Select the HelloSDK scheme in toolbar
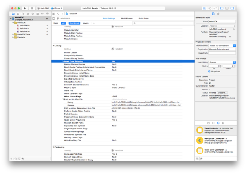Screen dimensions: 246x174 pyautogui.click(x=43, y=8)
